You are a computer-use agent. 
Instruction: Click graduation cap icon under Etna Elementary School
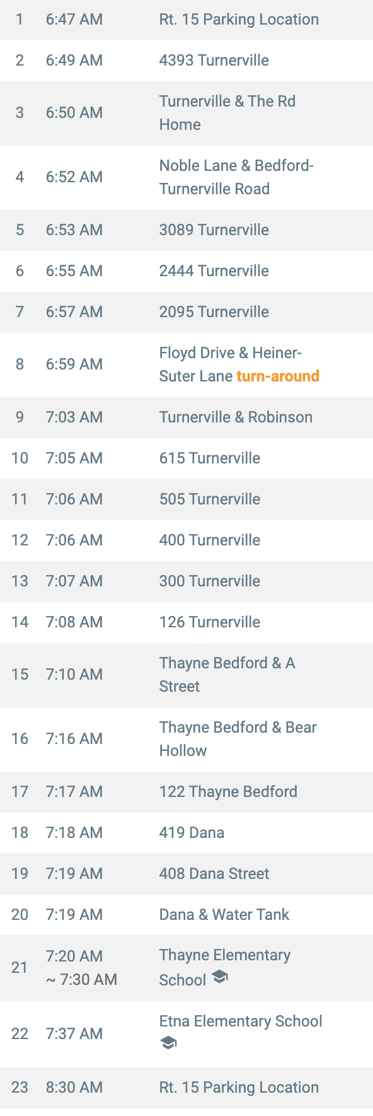(x=168, y=1043)
